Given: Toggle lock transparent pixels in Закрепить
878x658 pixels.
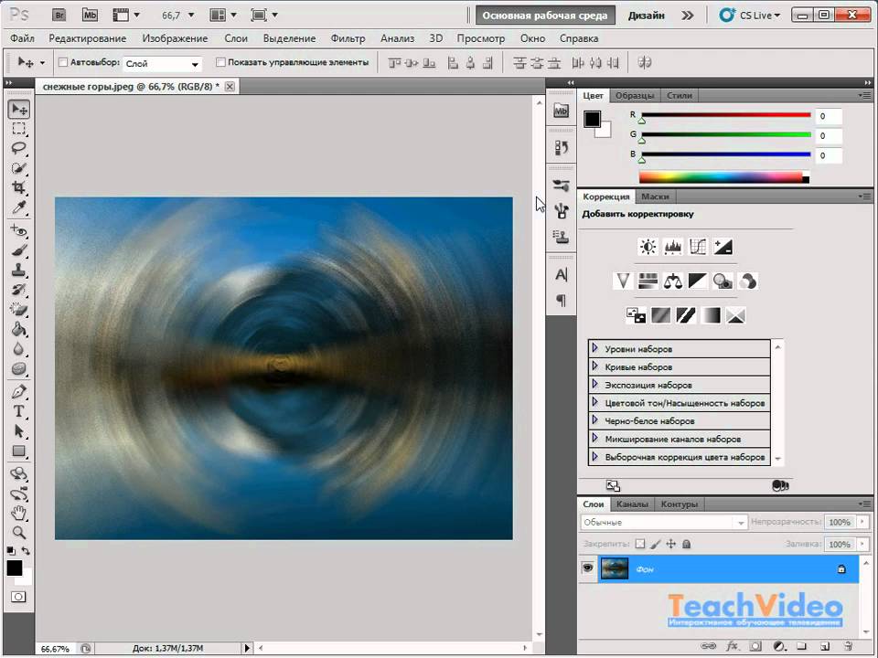Looking at the screenshot, I should (x=640, y=544).
